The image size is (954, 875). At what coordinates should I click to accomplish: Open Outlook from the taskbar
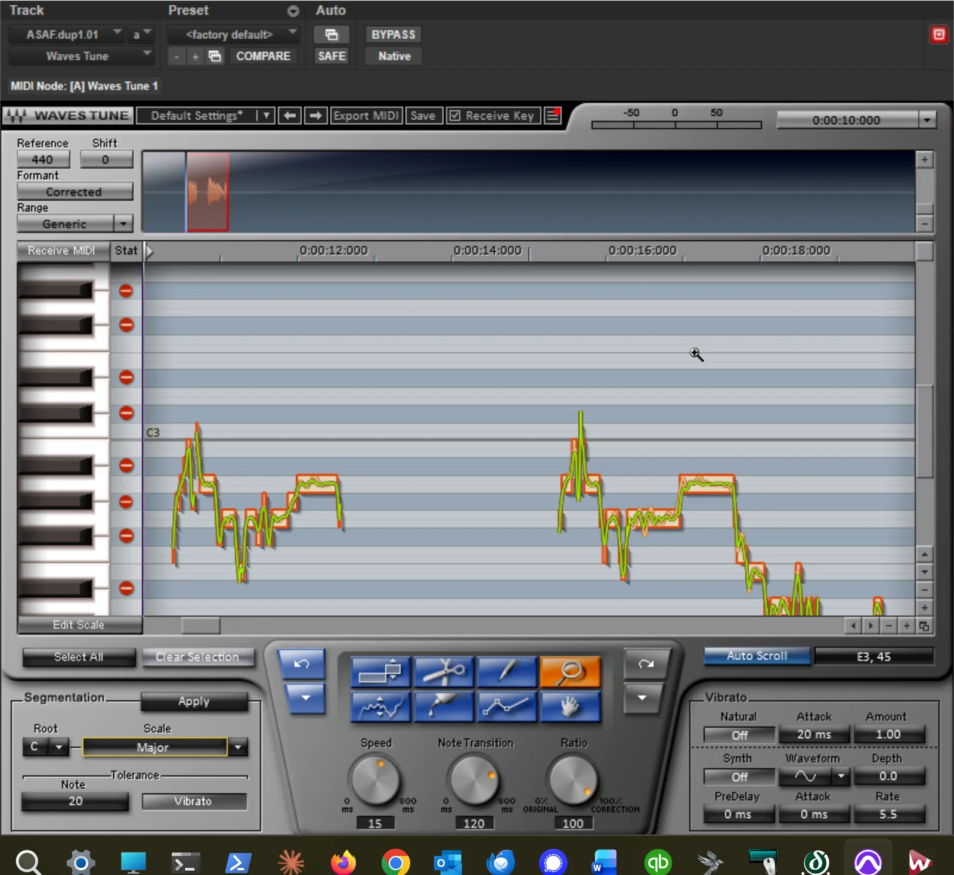point(448,862)
